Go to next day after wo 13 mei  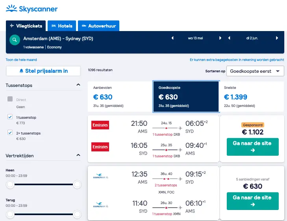[x=220, y=38]
